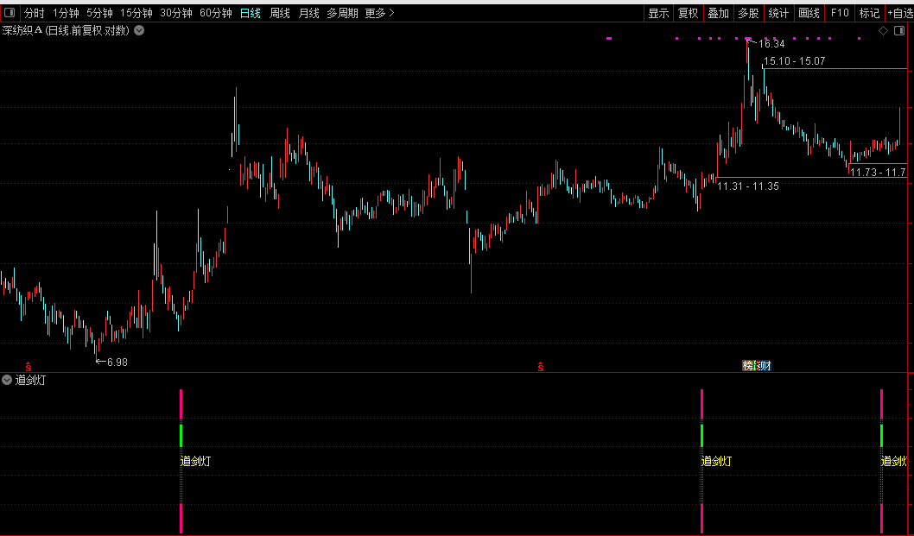This screenshot has height=536, width=914.
Task: Click the red S marker below 6.98 low
Action: 28,366
